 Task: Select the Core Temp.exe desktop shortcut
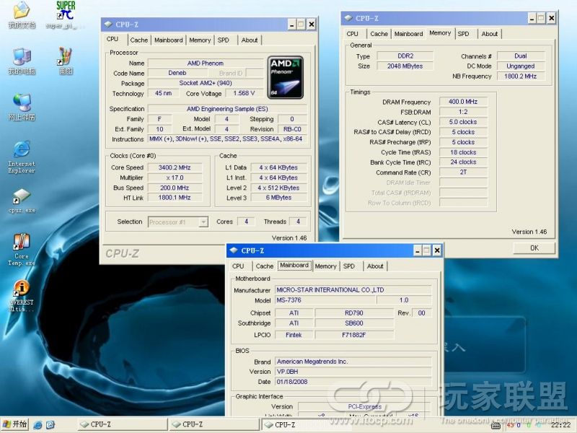pyautogui.click(x=22, y=249)
